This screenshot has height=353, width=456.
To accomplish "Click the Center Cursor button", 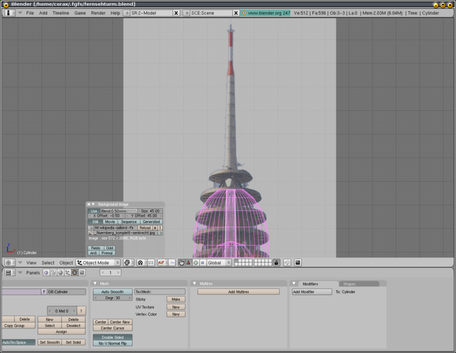I will (x=113, y=328).
